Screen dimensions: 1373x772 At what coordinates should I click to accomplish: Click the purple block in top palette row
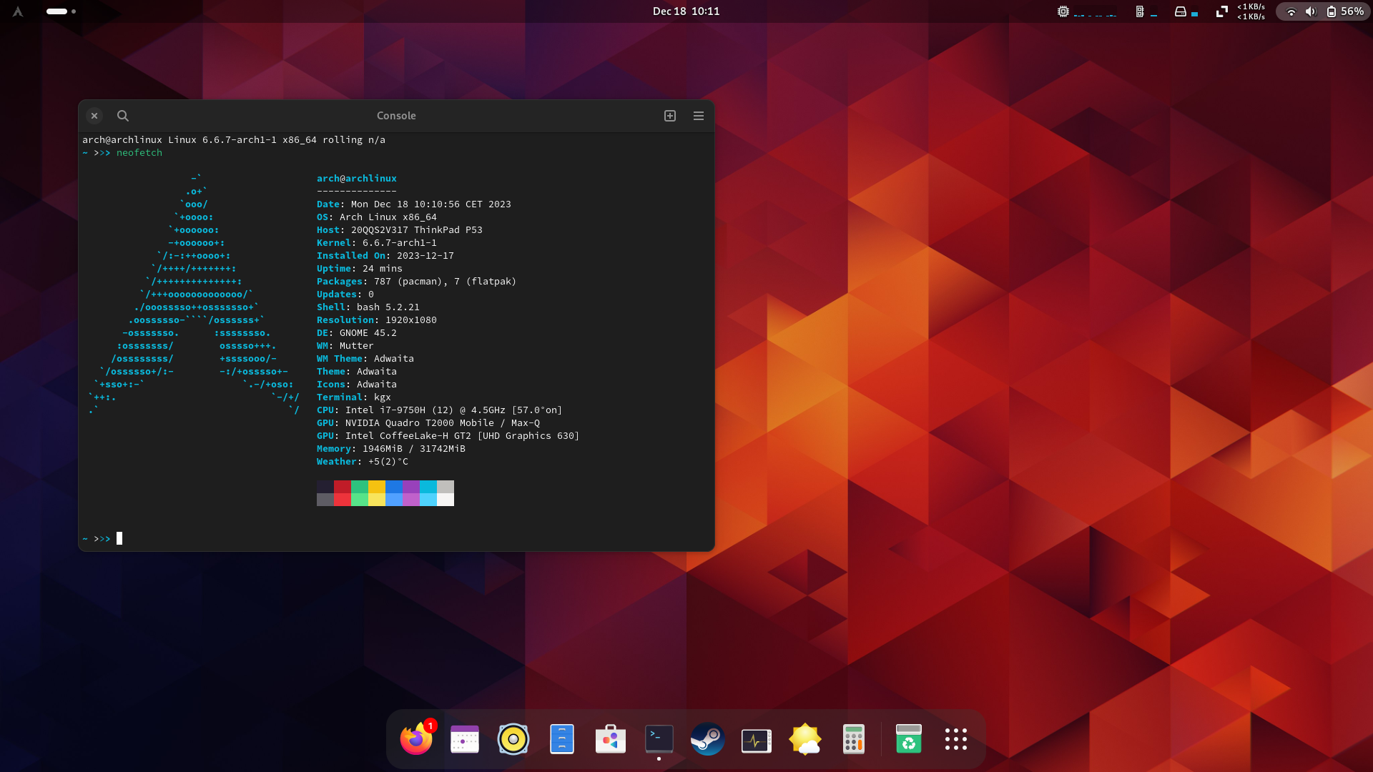tap(411, 487)
